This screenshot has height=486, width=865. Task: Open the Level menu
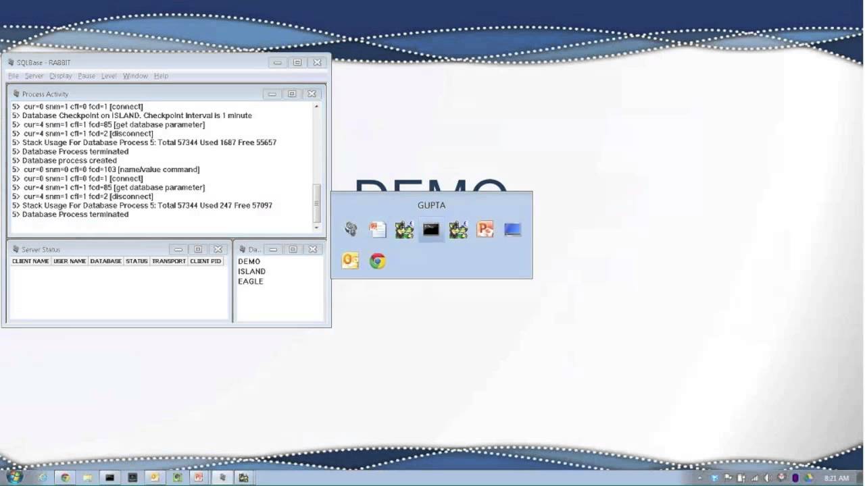109,76
